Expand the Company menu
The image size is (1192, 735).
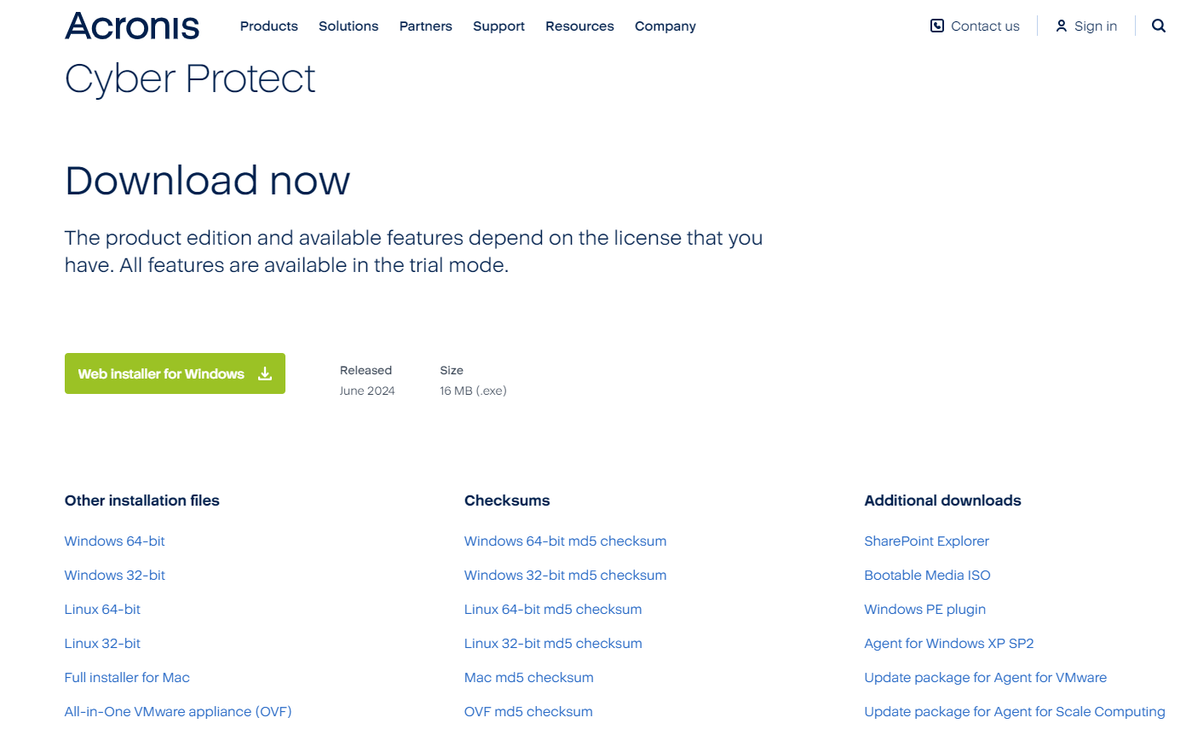665,26
